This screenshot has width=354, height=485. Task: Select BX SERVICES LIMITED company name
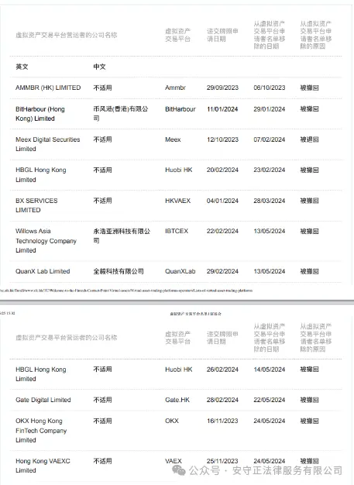36,205
